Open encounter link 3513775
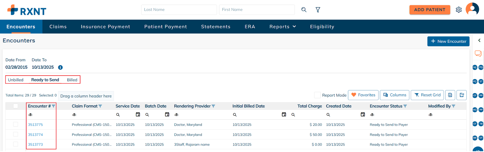This screenshot has height=152, width=484. point(35,125)
